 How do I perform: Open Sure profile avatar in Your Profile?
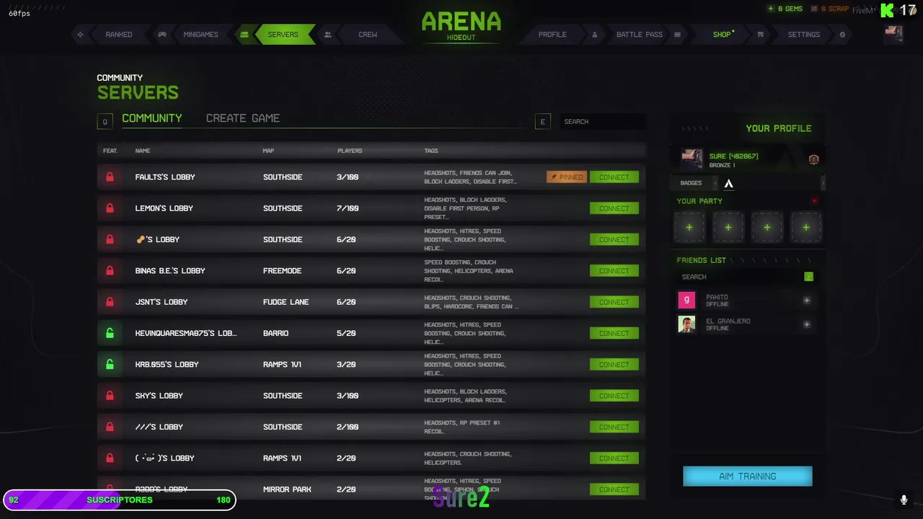coord(692,159)
